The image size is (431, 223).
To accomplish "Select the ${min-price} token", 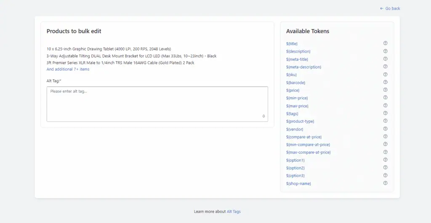I will pyautogui.click(x=297, y=98).
